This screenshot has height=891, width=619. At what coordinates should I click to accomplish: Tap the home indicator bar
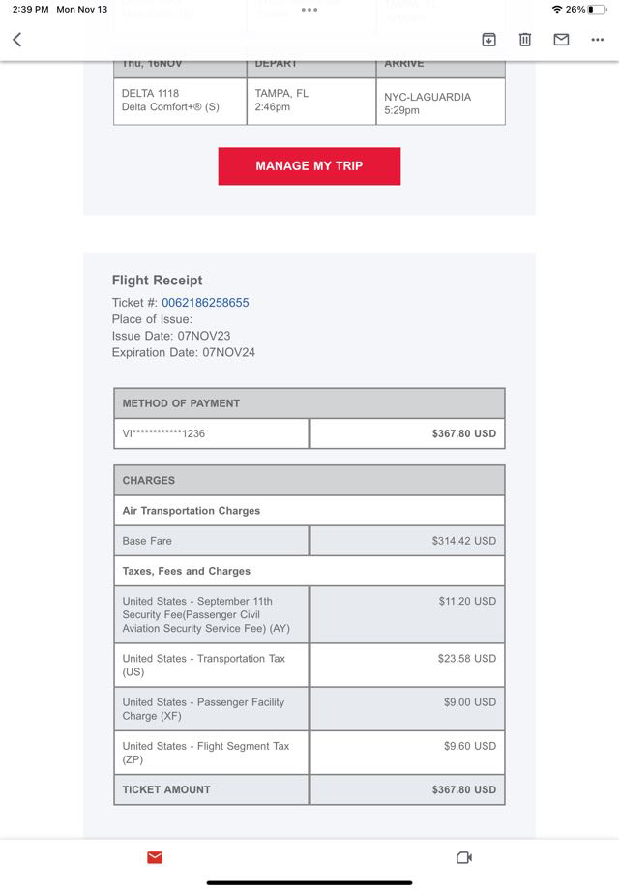coord(309,882)
